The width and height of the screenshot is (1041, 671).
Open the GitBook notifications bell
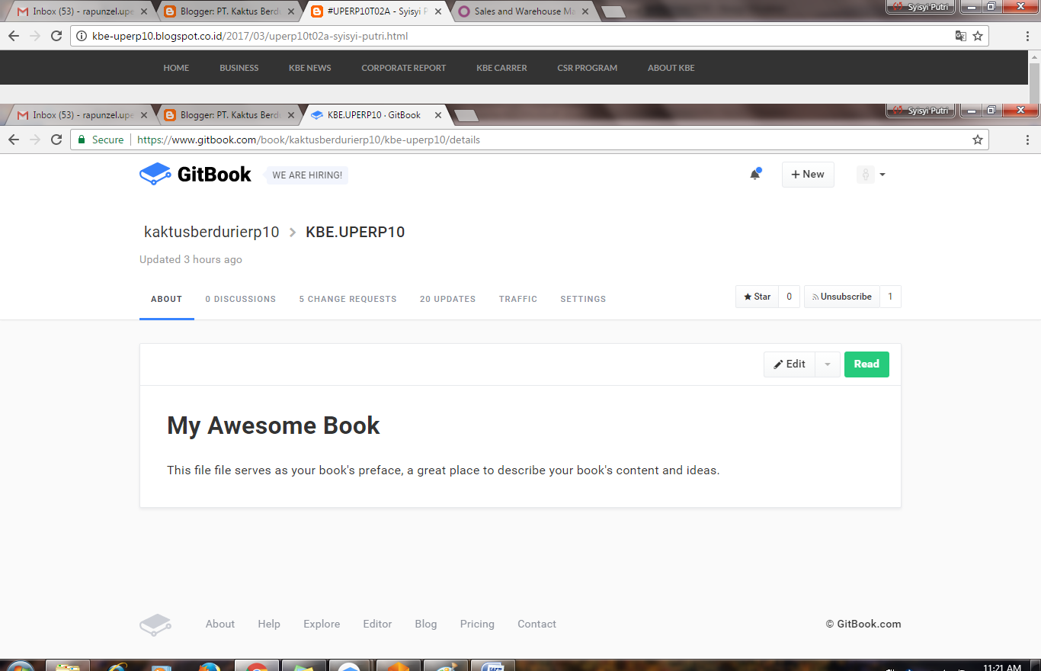click(755, 174)
